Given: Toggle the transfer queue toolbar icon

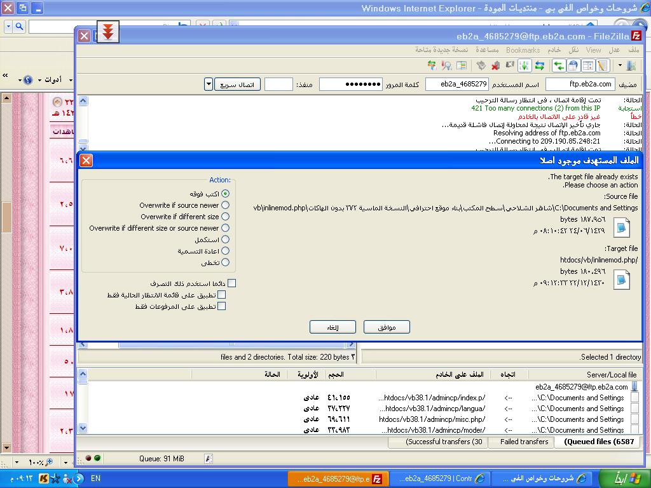Looking at the screenshot, I should coord(559,65).
